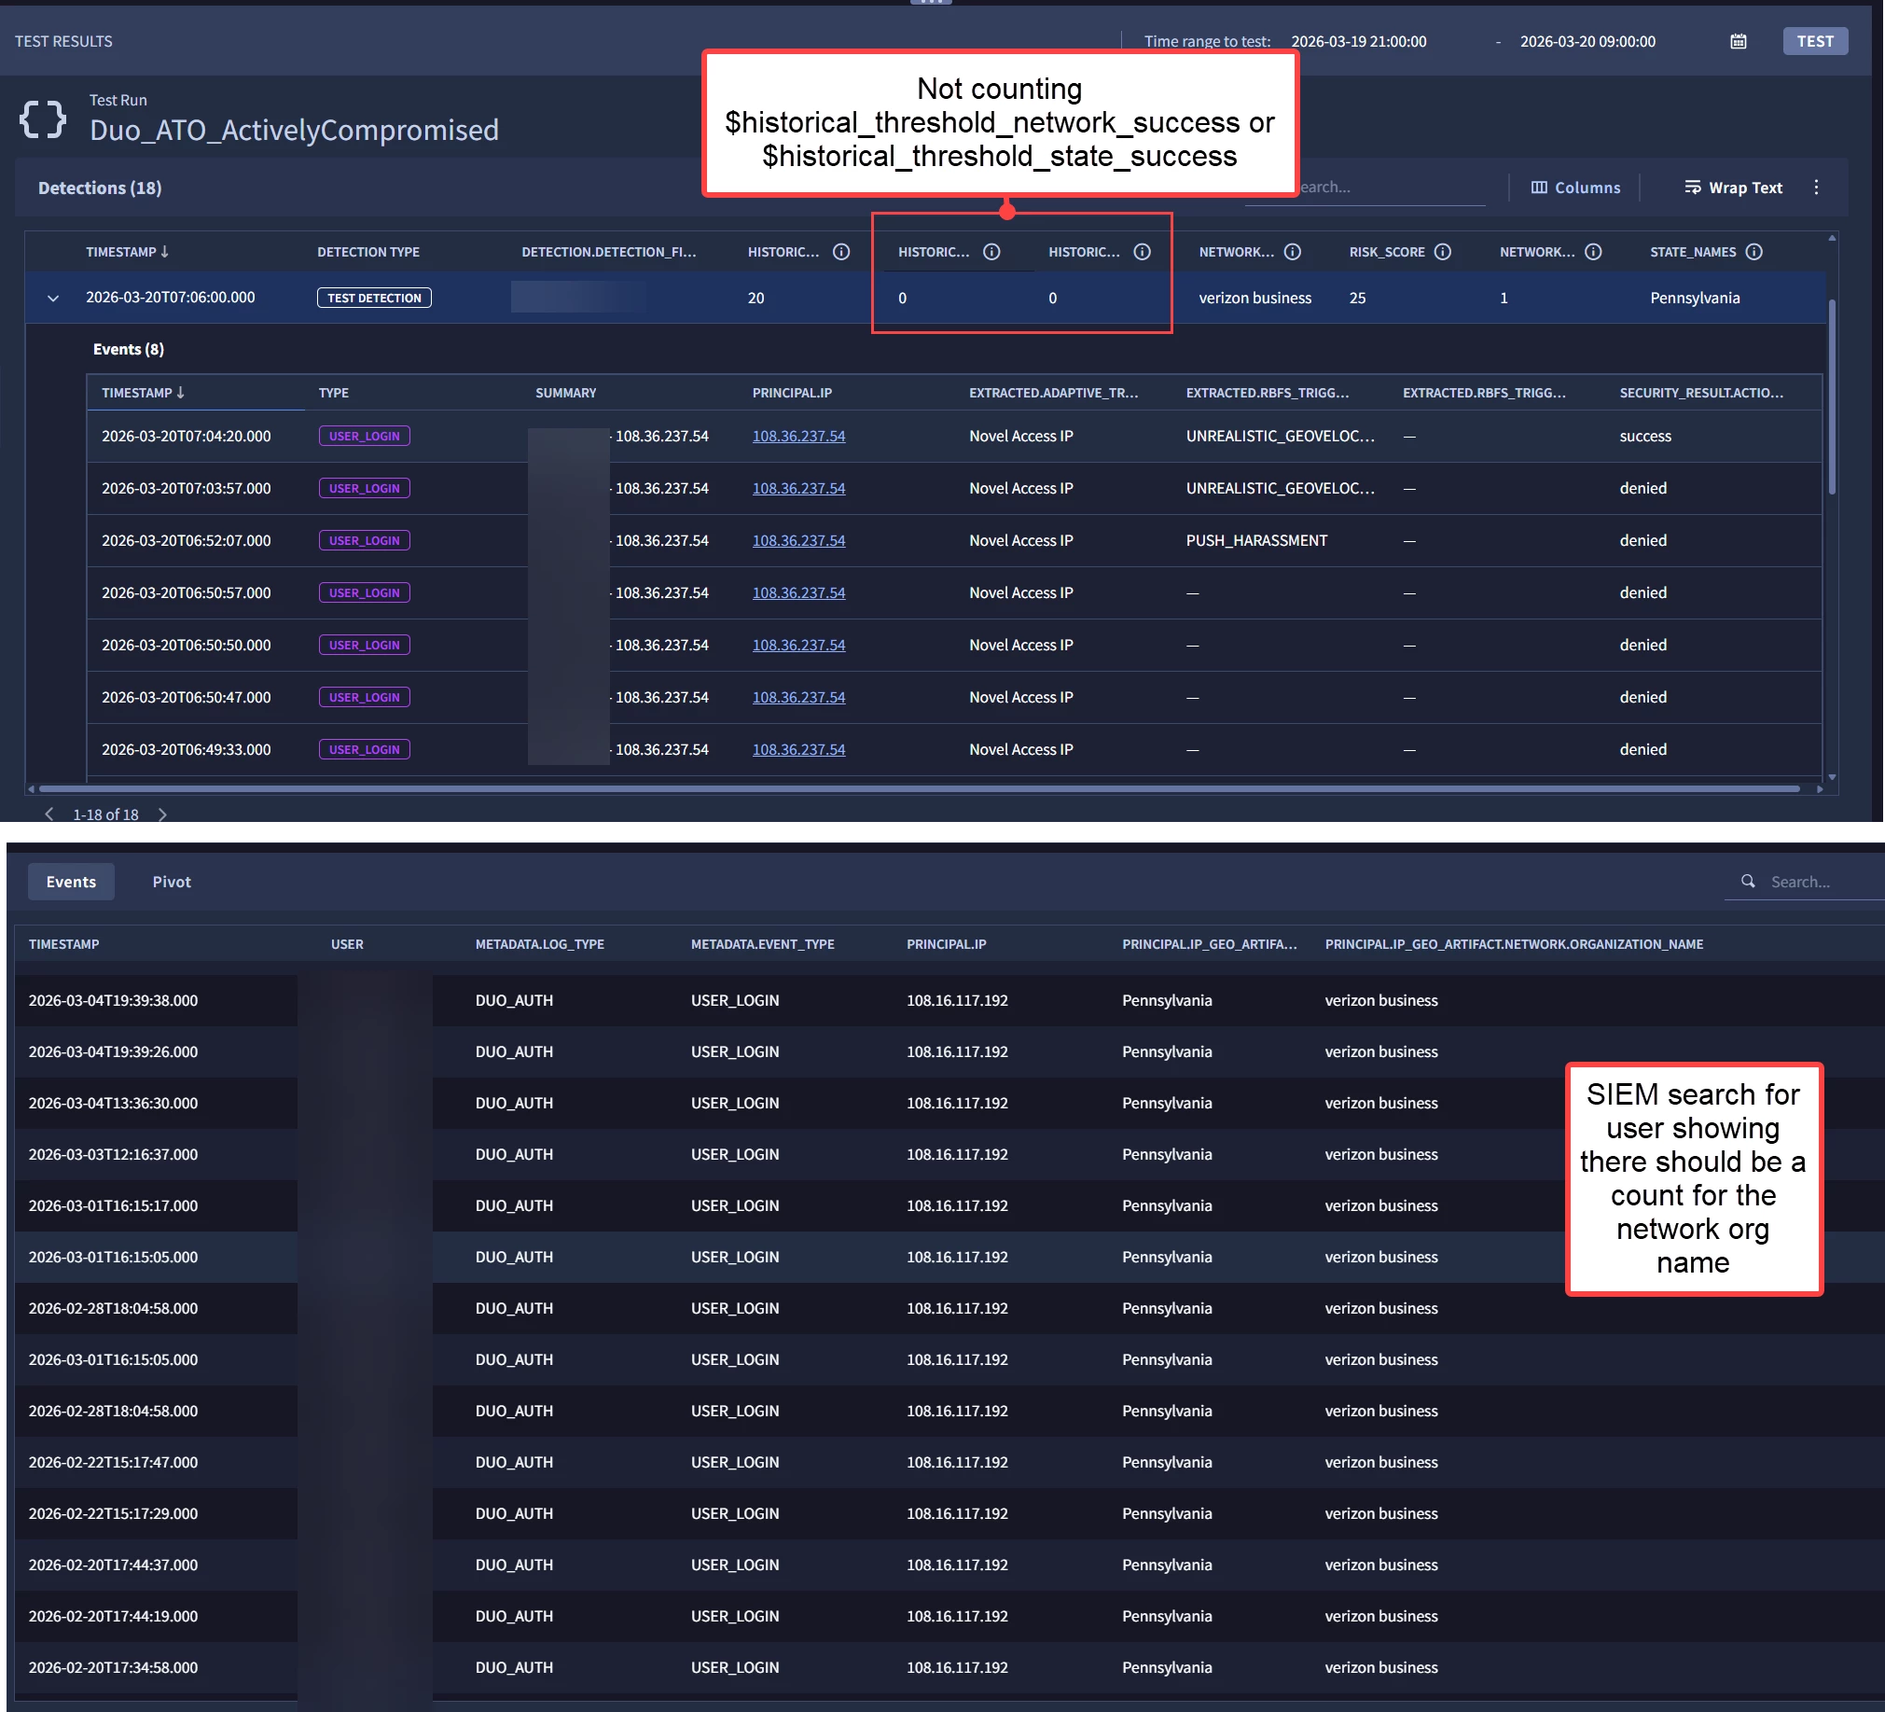The height and width of the screenshot is (1712, 1885).
Task: Click the Columns chooser icon
Action: tap(1539, 188)
